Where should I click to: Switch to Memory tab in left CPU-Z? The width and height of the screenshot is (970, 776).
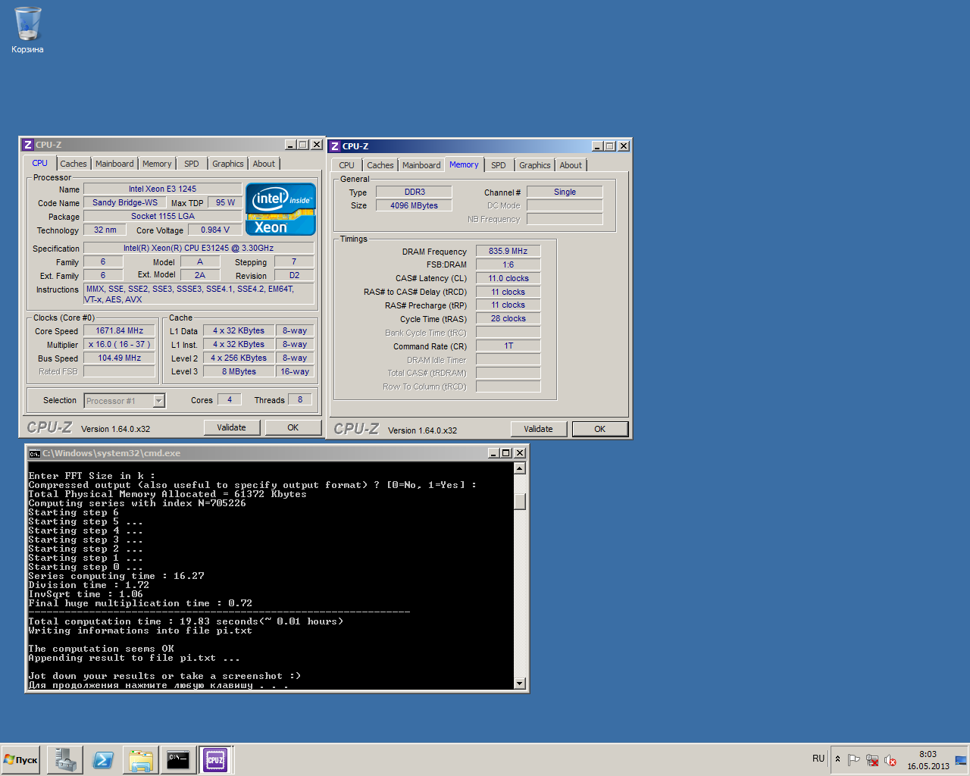(x=157, y=164)
